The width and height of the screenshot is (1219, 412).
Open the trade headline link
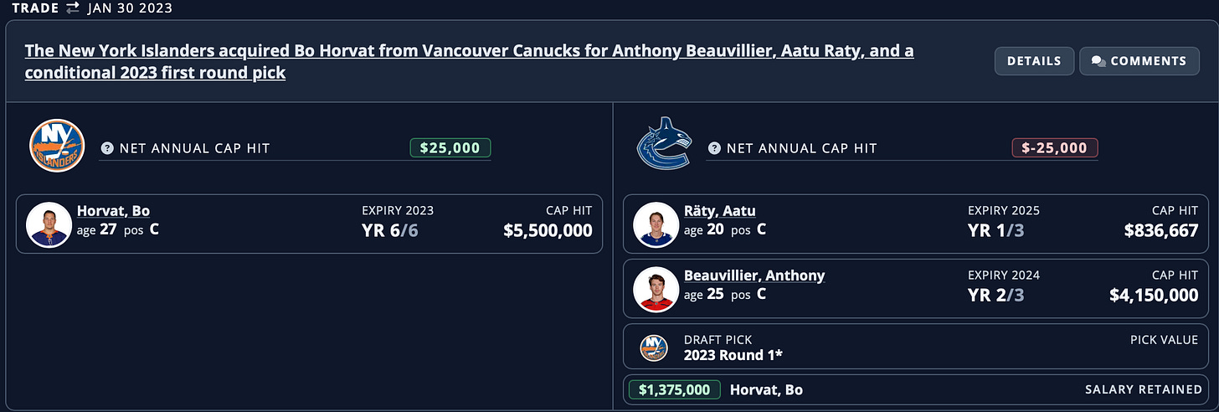(x=469, y=62)
